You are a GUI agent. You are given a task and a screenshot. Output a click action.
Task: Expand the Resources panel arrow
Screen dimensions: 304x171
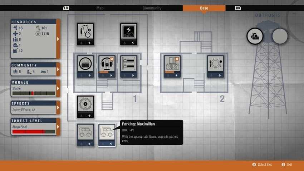(58, 39)
